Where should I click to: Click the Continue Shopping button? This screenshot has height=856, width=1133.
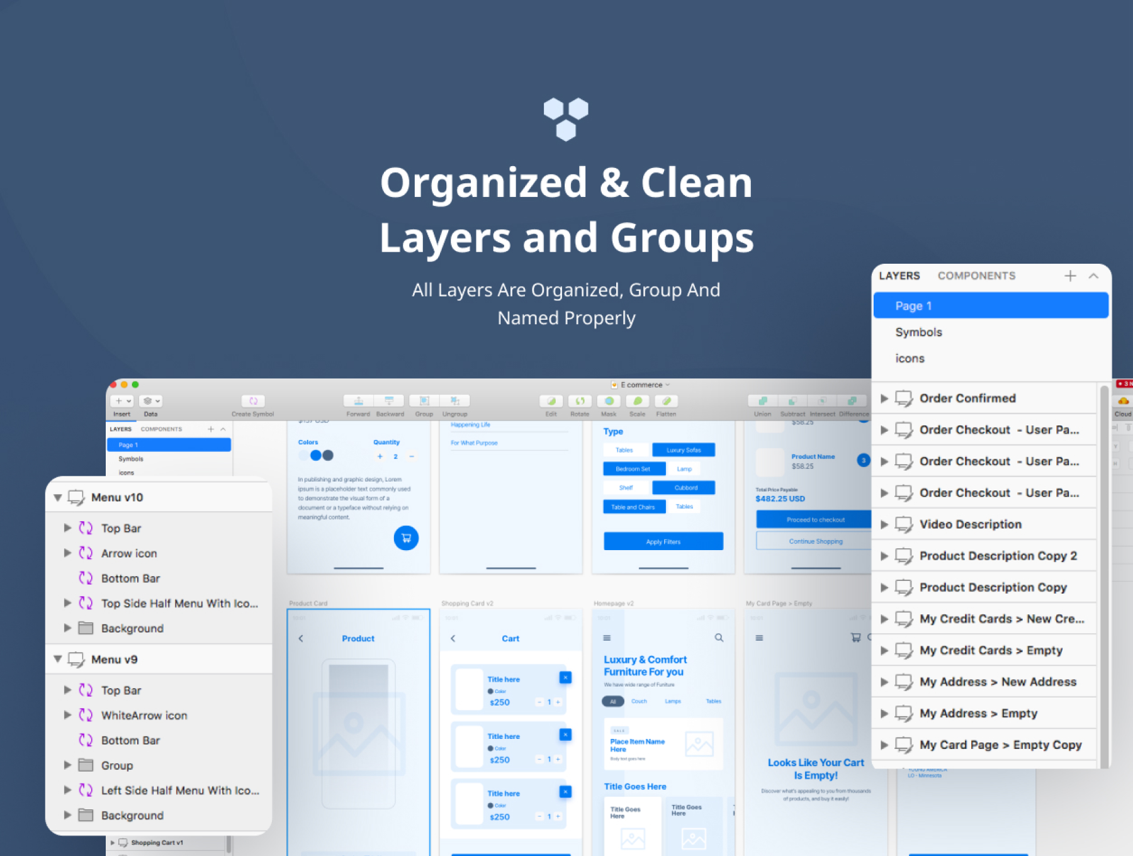coord(815,541)
